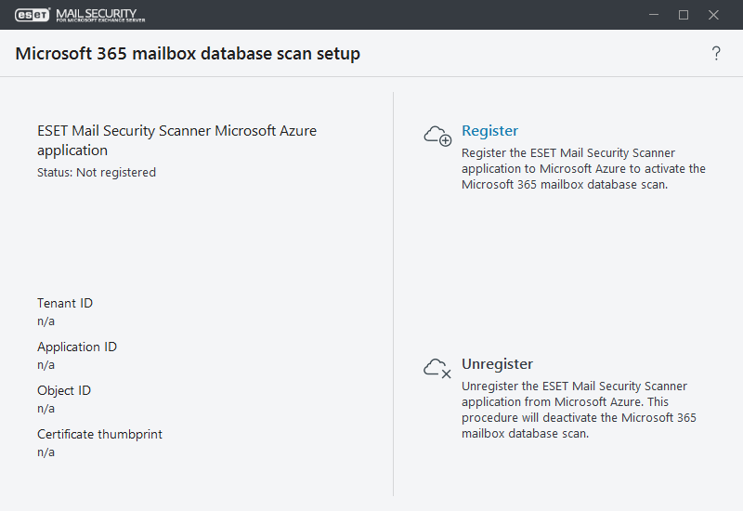Click the Unregister description paragraph
The image size is (743, 511).
[x=579, y=410]
